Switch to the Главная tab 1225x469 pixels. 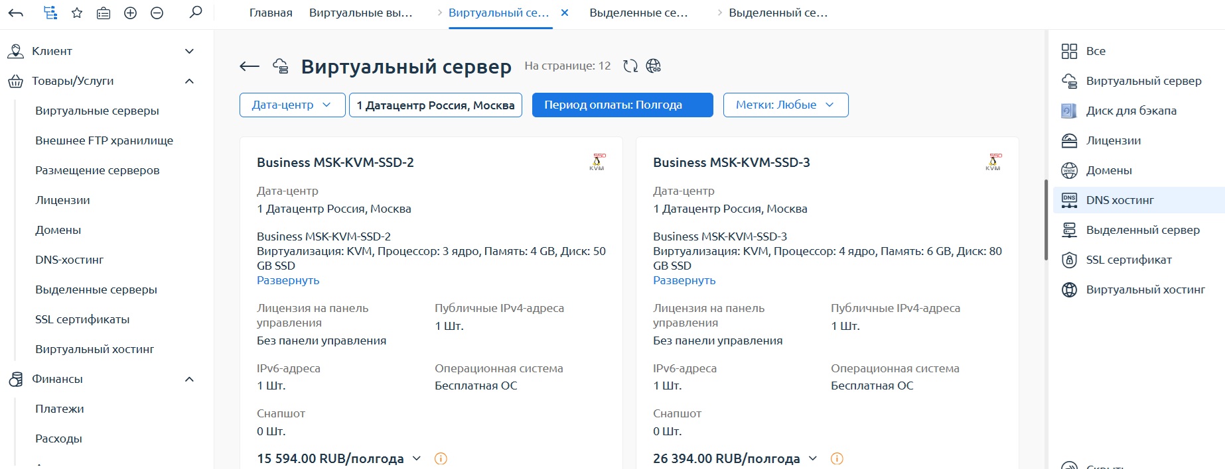[271, 13]
